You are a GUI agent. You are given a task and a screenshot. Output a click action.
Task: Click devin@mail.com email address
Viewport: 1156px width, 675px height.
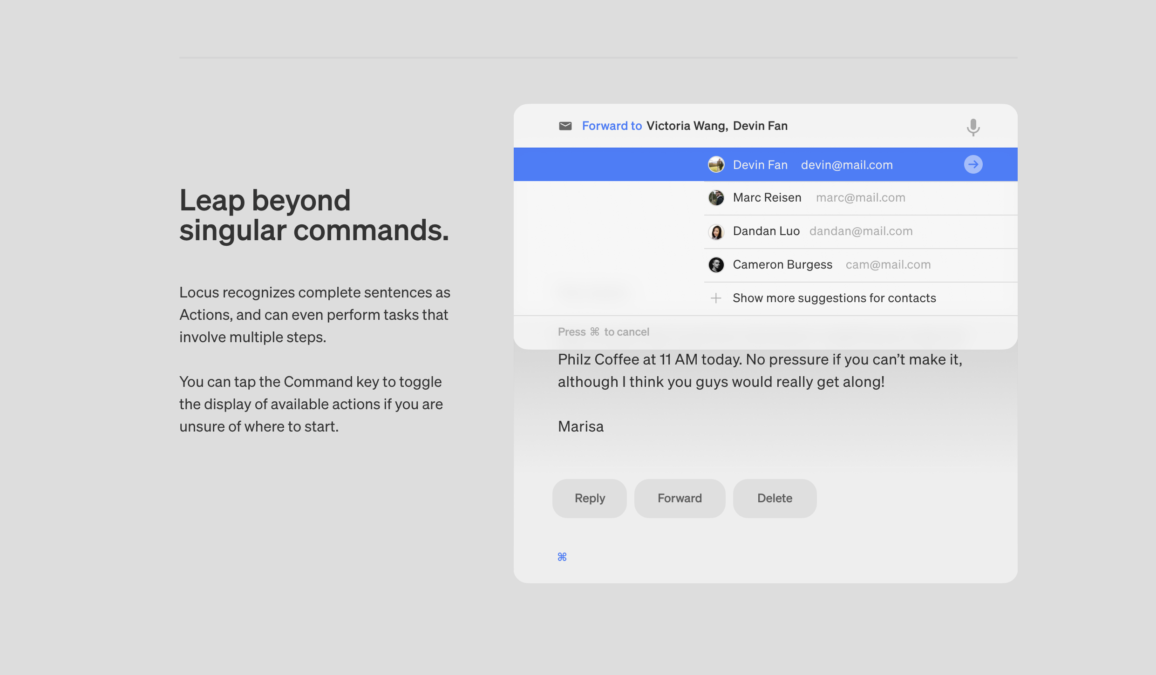point(847,165)
